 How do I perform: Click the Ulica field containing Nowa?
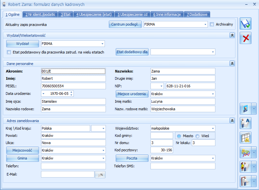[x=73, y=143]
